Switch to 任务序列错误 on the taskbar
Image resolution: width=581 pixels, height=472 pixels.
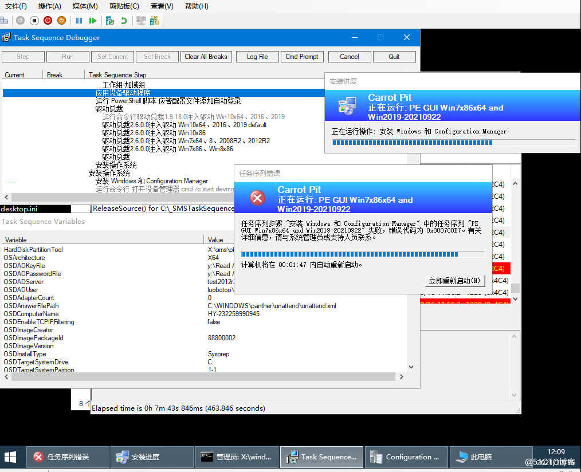[x=68, y=457]
